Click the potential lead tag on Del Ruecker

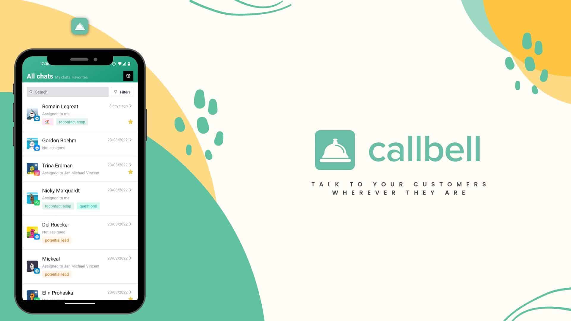point(57,240)
